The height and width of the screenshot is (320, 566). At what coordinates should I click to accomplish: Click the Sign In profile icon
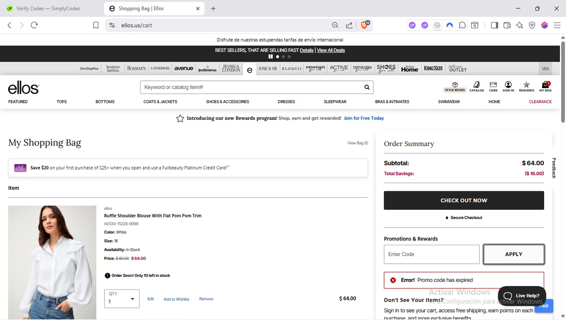tap(508, 87)
